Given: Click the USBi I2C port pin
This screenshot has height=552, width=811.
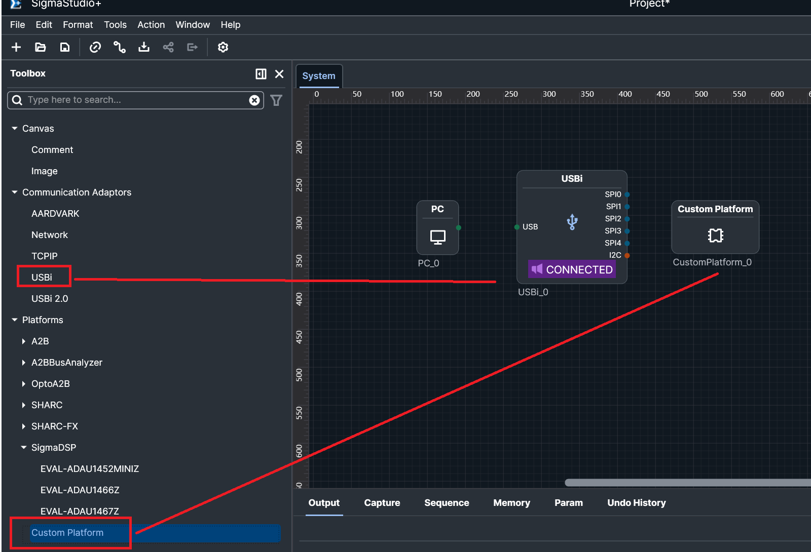Looking at the screenshot, I should (627, 255).
